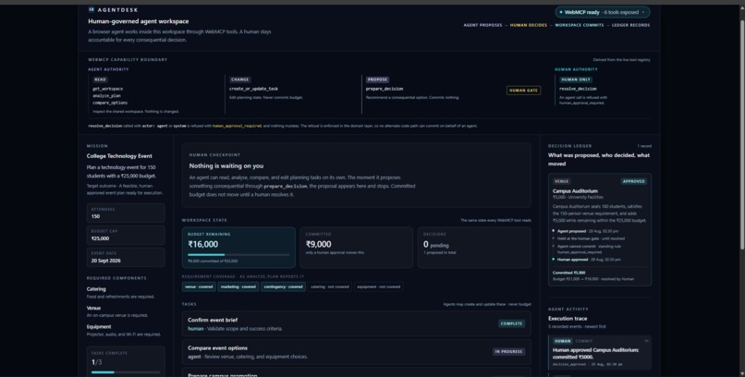Image resolution: width=745 pixels, height=377 pixels.
Task: Click the LEDGER RECORDS step label
Action: click(x=630, y=25)
